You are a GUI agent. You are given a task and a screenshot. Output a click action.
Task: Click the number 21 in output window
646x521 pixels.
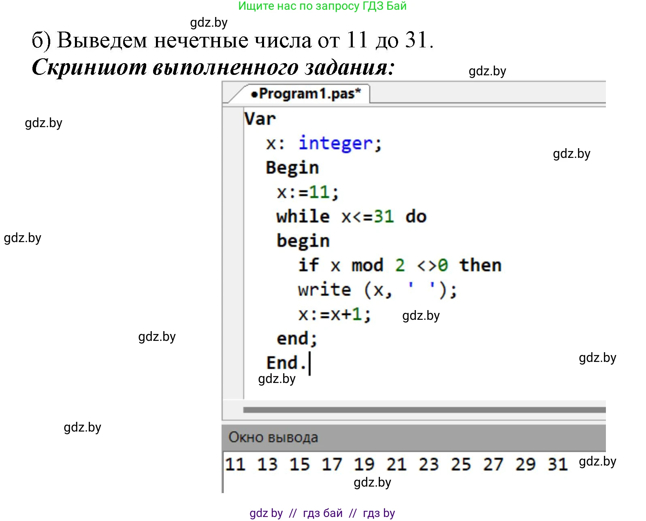click(396, 464)
